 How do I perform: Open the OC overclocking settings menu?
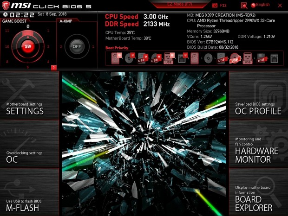click(x=29, y=144)
